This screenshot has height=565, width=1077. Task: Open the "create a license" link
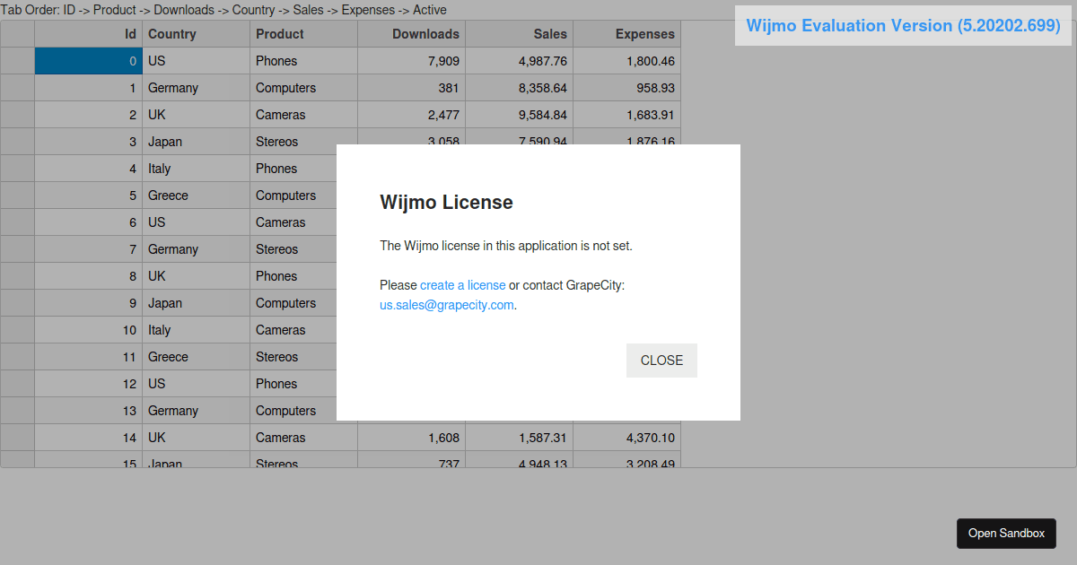tap(462, 284)
